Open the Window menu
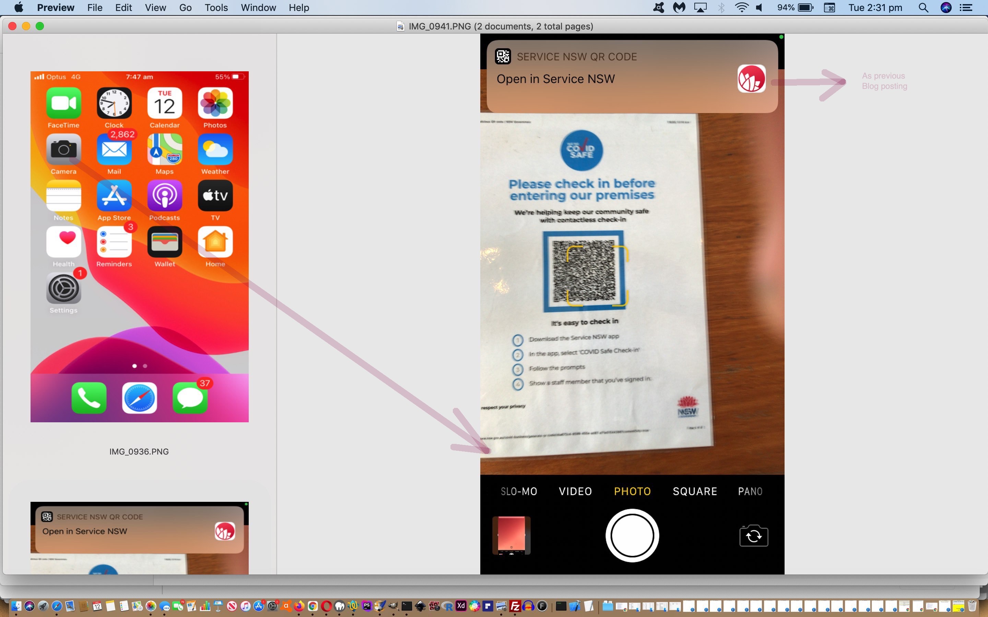Image resolution: width=988 pixels, height=617 pixels. coord(258,7)
